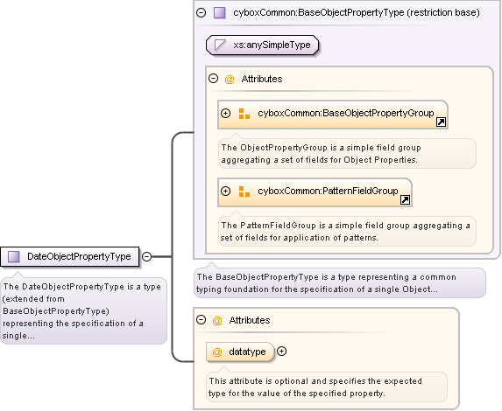502x411 pixels.
Task: Collapse the upper Attributes section
Action: [213, 79]
